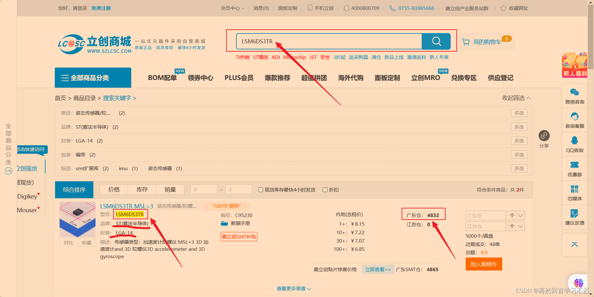The width and height of the screenshot is (594, 297).
Task: Expand the member center dropdown
Action: [x=232, y=8]
